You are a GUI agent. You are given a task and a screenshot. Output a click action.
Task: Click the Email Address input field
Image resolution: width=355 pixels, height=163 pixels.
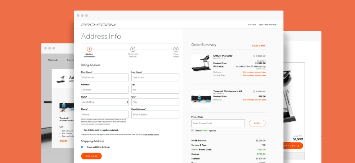pyautogui.click(x=155, y=115)
